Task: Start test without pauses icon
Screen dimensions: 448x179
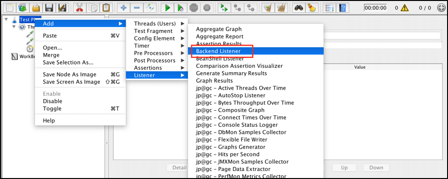Action: (180, 8)
